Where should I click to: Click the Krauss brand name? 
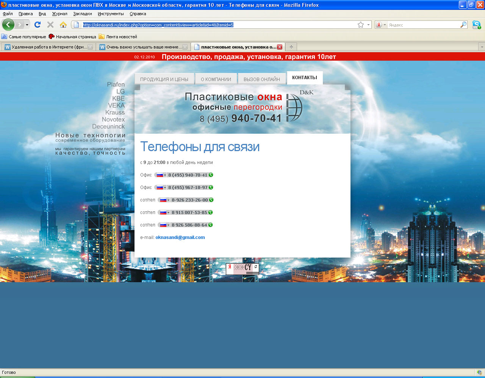point(115,112)
